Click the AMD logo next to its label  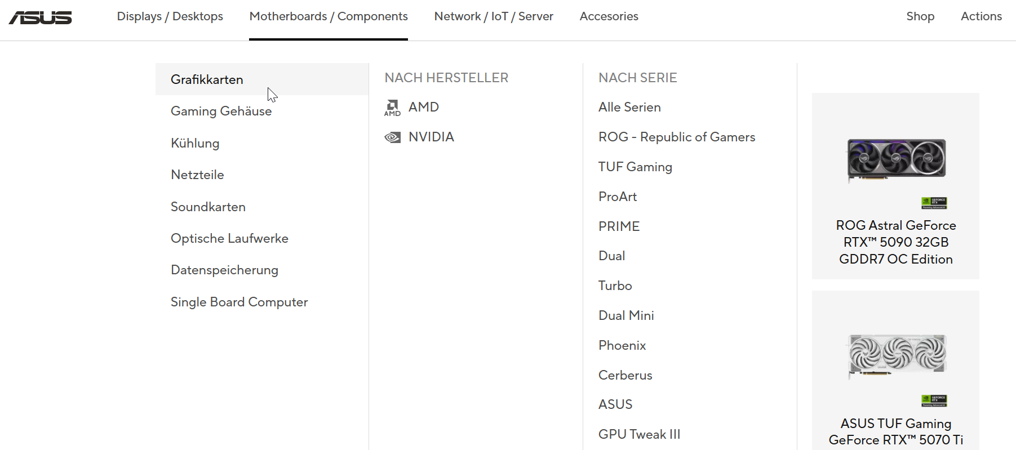[393, 107]
